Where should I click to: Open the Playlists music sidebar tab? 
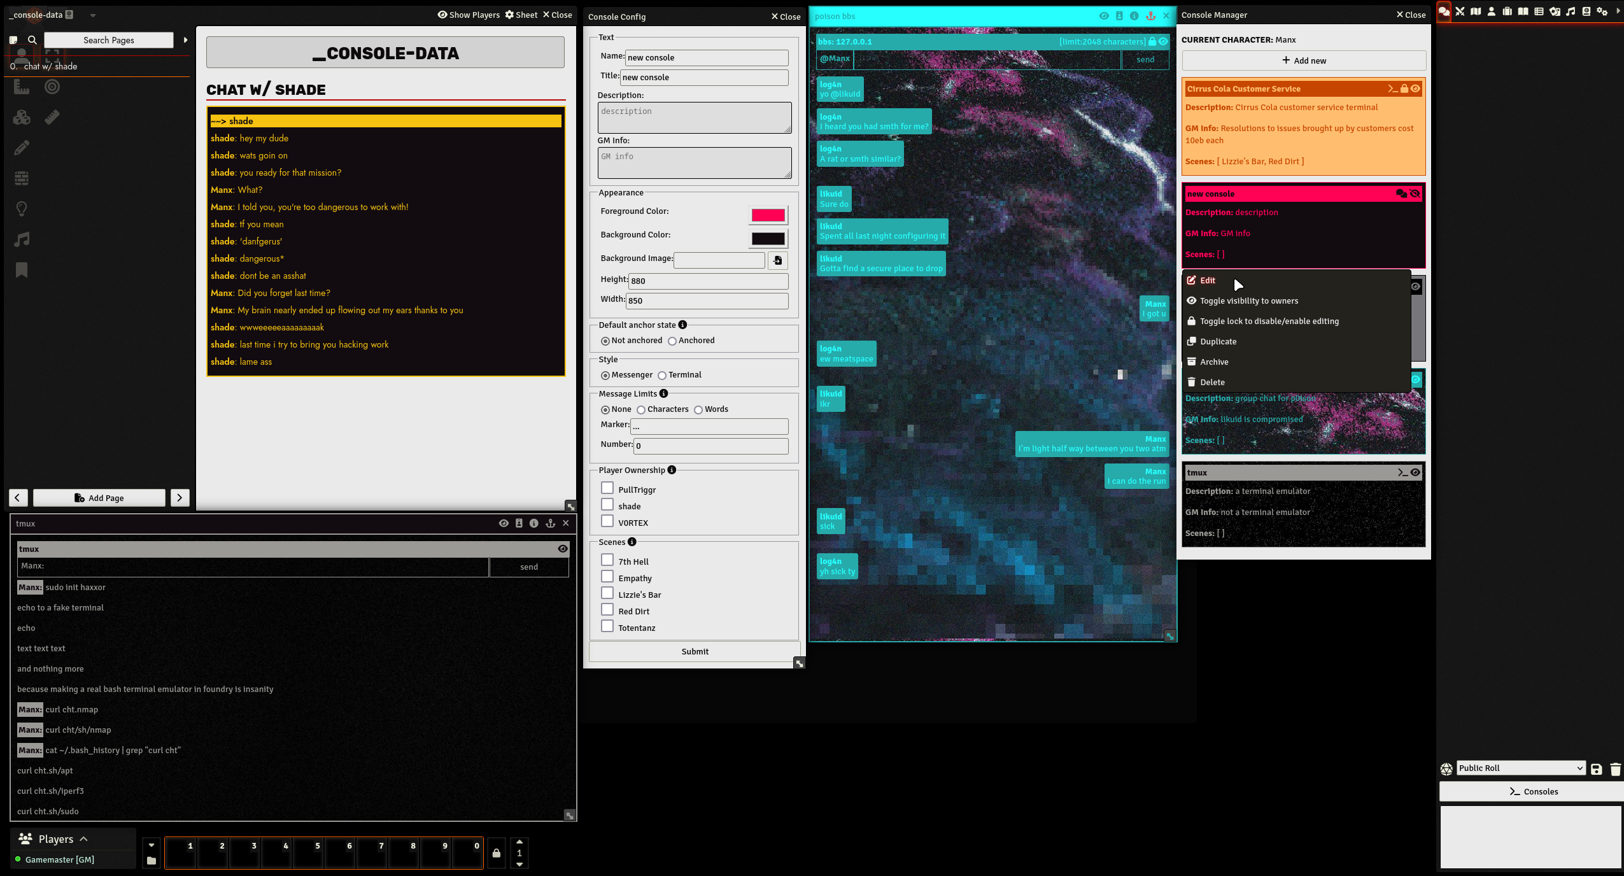[1571, 11]
